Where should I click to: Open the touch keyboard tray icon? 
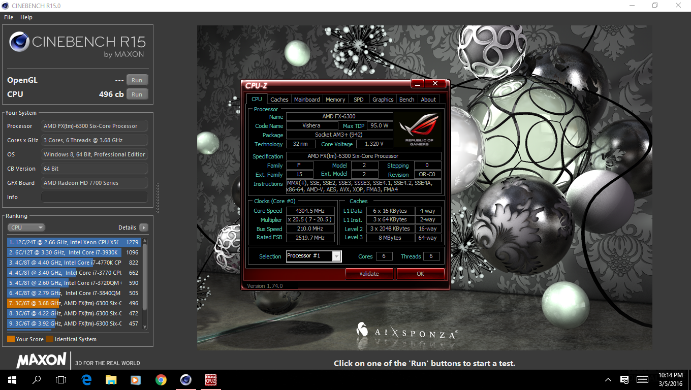pos(642,380)
